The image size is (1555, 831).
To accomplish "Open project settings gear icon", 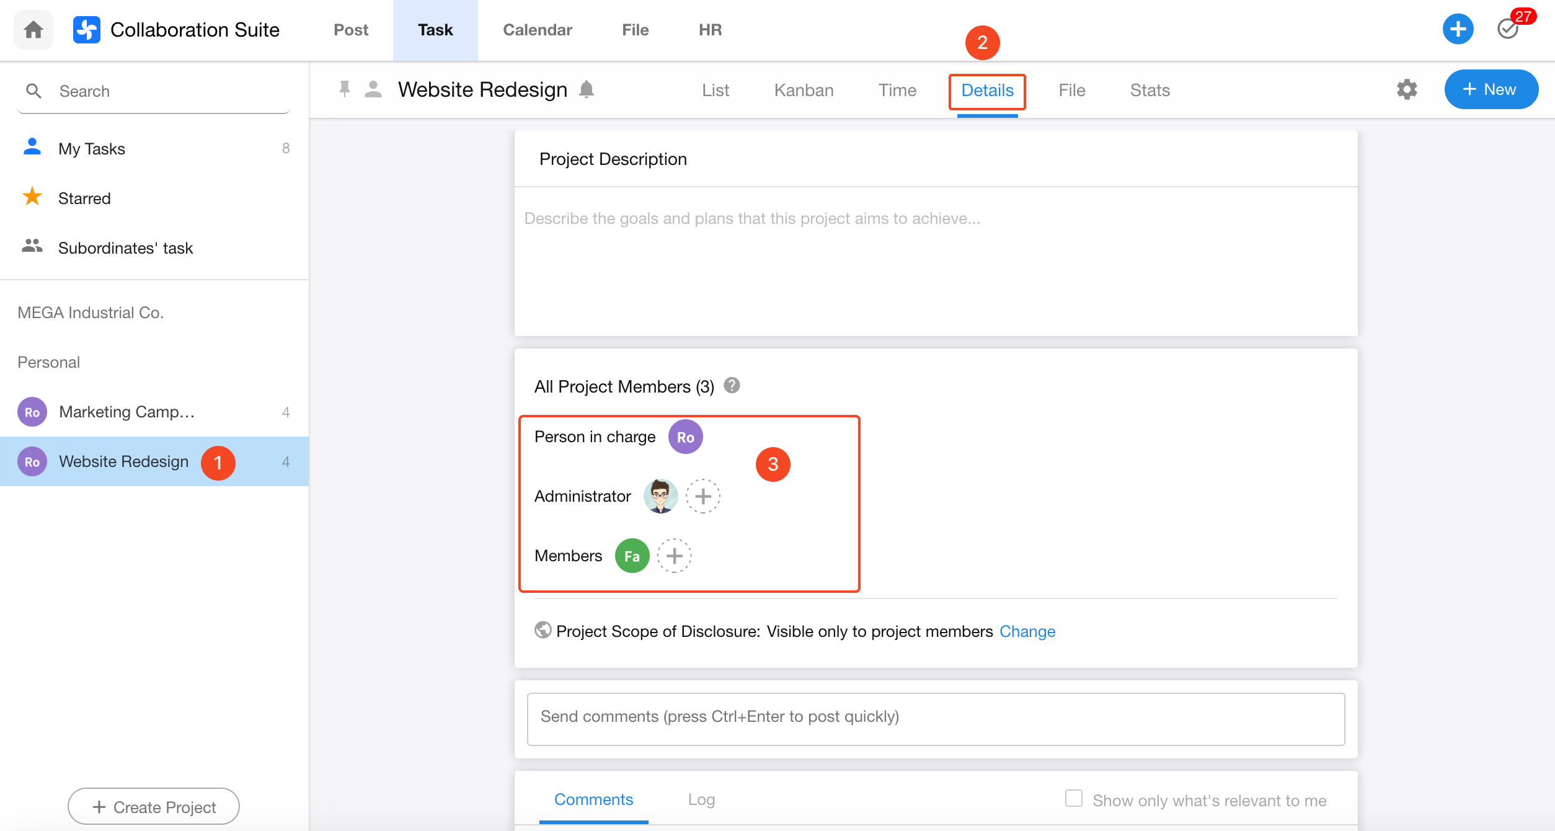I will tap(1407, 90).
